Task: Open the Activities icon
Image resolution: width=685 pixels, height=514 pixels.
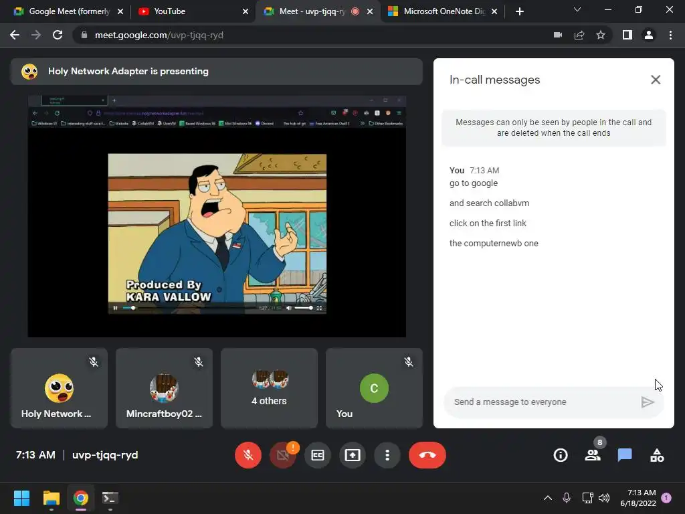Action: (657, 455)
